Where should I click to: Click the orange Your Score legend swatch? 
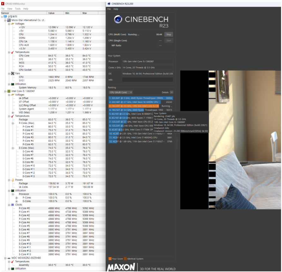pos(110,259)
